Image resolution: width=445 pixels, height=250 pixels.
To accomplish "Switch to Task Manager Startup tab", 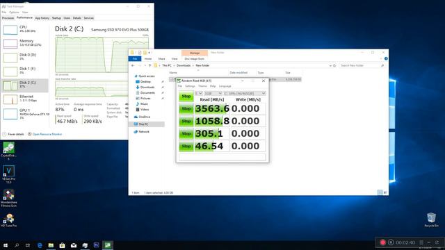I will point(56,18).
